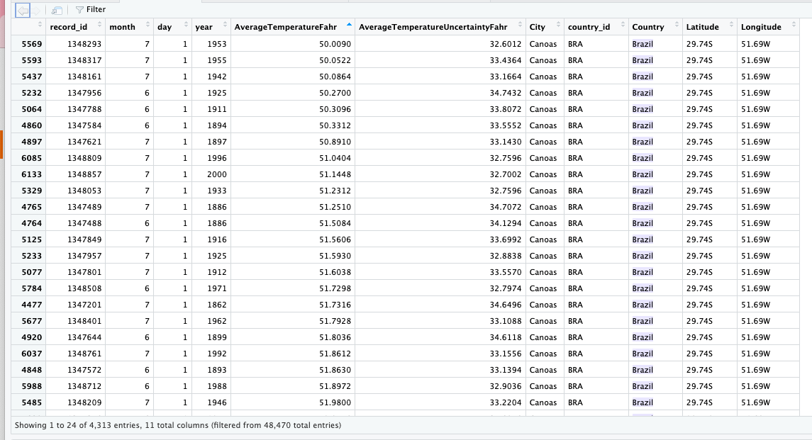Click the blue ascending sort triangle on AverageTemperatureFahr
This screenshot has width=812, height=440.
click(348, 23)
